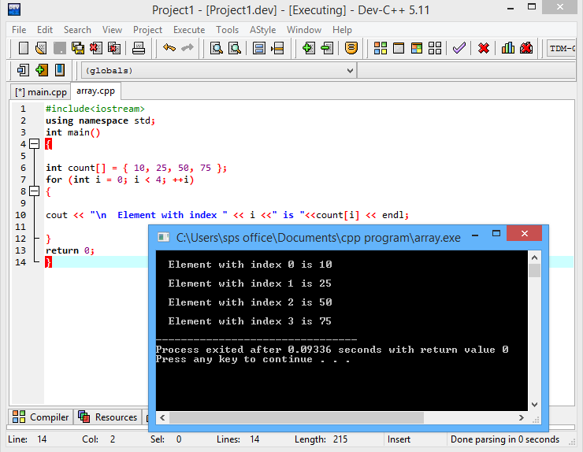583x452 pixels.
Task: Collapse the for loop fold at line 8
Action: pos(34,191)
